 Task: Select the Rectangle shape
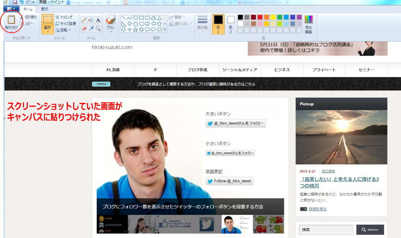pyautogui.click(x=142, y=18)
